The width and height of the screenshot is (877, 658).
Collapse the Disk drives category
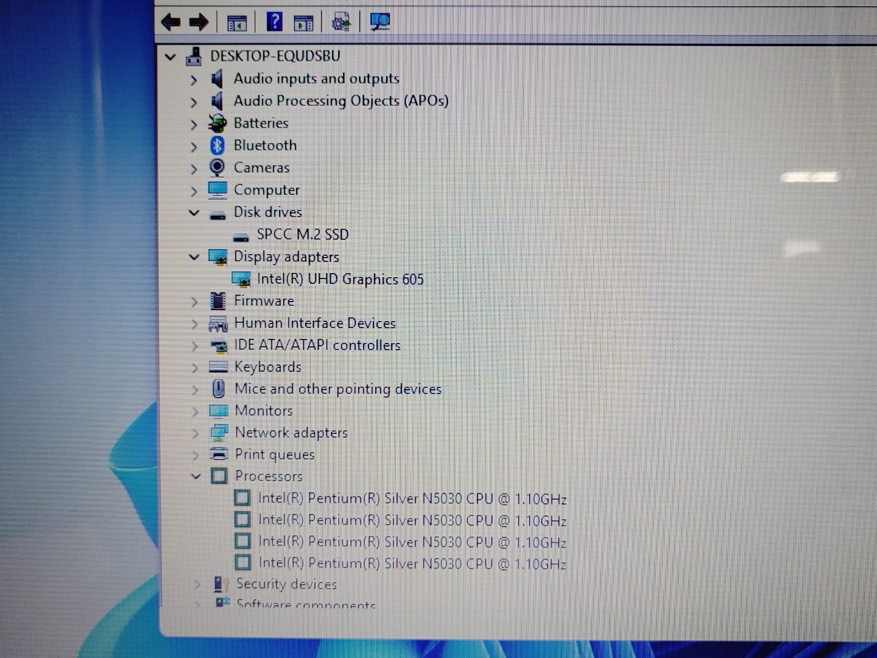[194, 213]
